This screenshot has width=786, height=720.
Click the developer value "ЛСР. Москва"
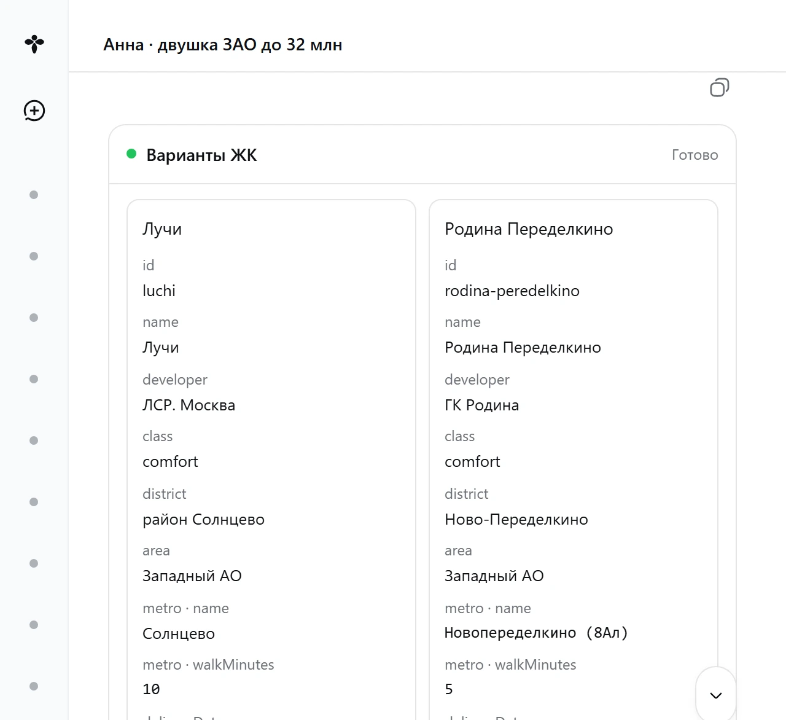click(189, 405)
